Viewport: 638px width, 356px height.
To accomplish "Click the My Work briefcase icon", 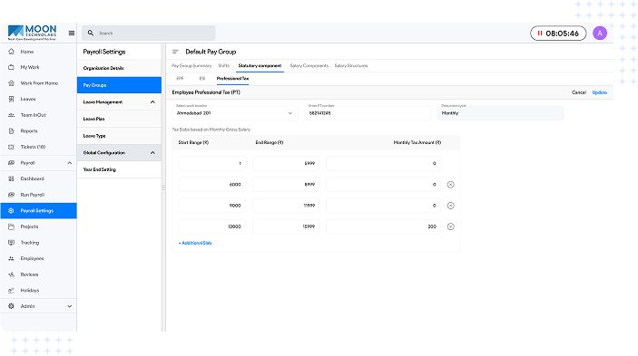I will pos(12,67).
